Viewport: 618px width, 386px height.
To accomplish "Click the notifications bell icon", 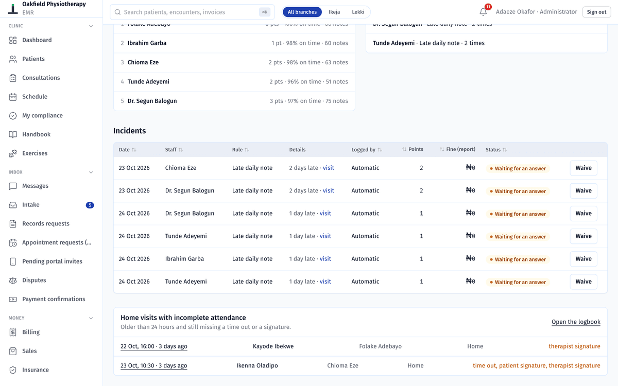I will [483, 12].
